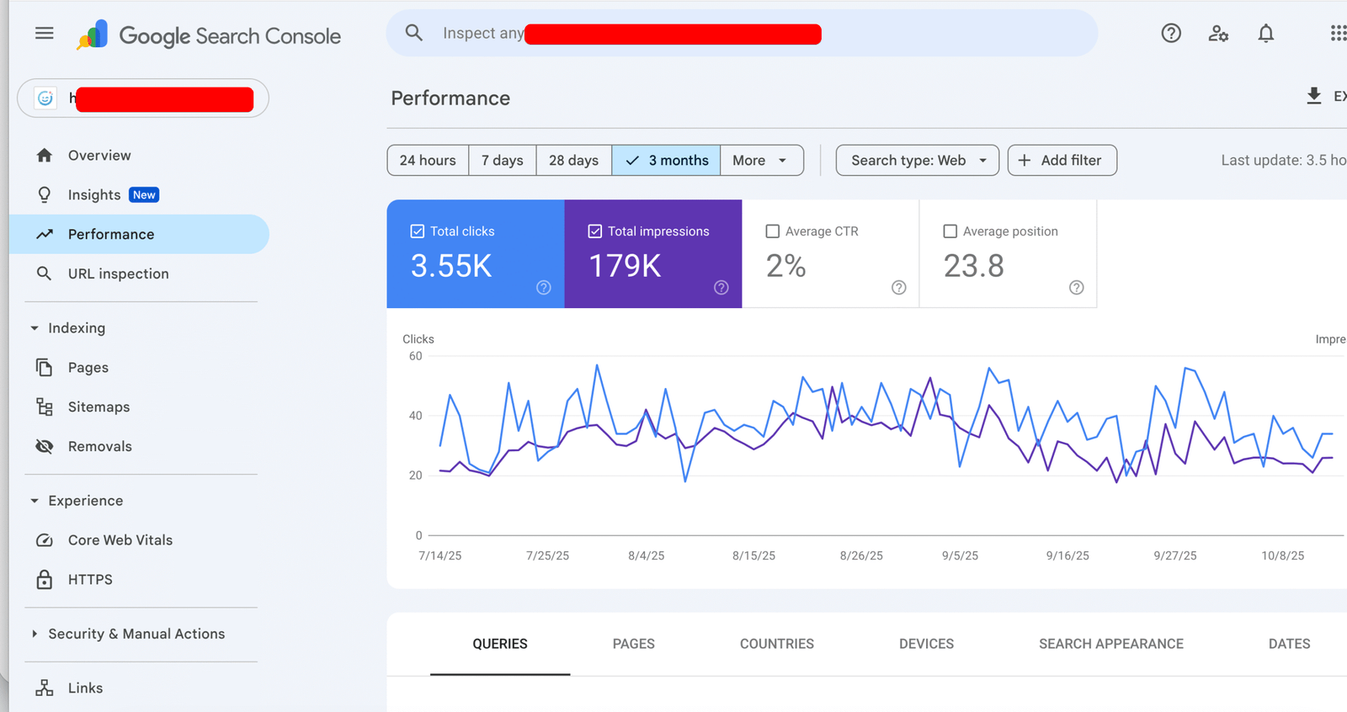
Task: Click the Help question mark icon
Action: tap(1170, 34)
